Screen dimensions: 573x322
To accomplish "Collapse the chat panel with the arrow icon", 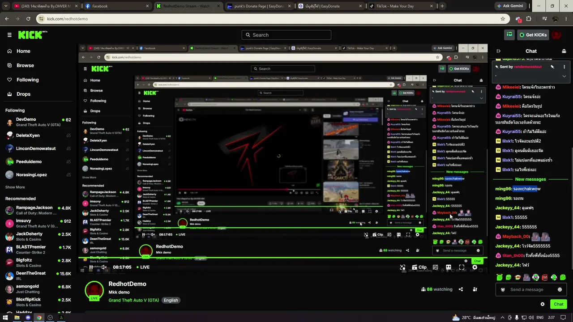I will (x=498, y=51).
